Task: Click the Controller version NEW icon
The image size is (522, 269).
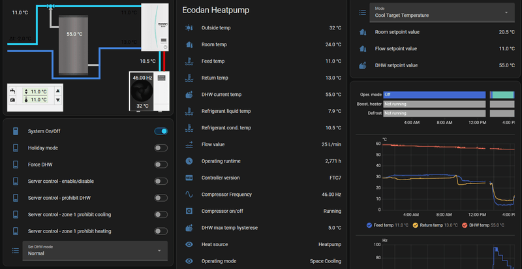Action: (x=189, y=178)
